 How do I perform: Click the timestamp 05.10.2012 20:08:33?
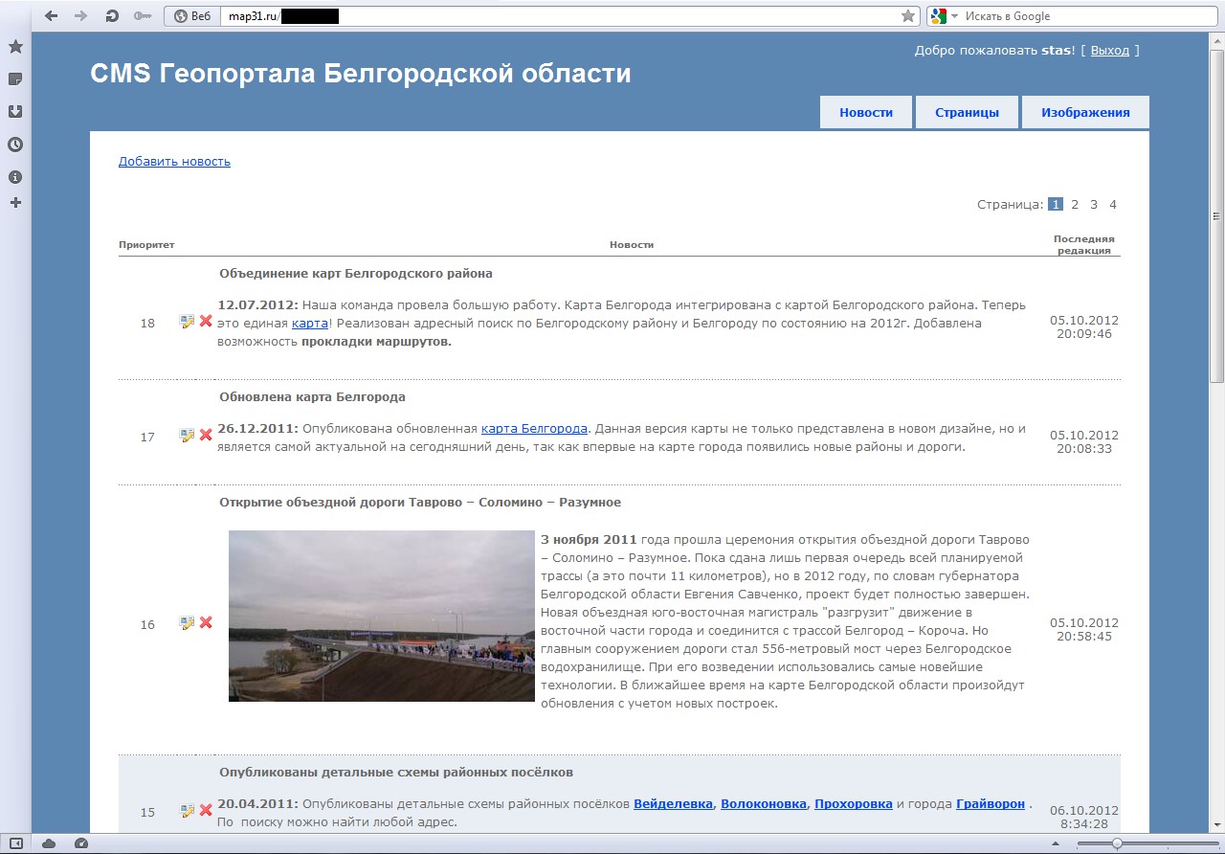[x=1084, y=441]
